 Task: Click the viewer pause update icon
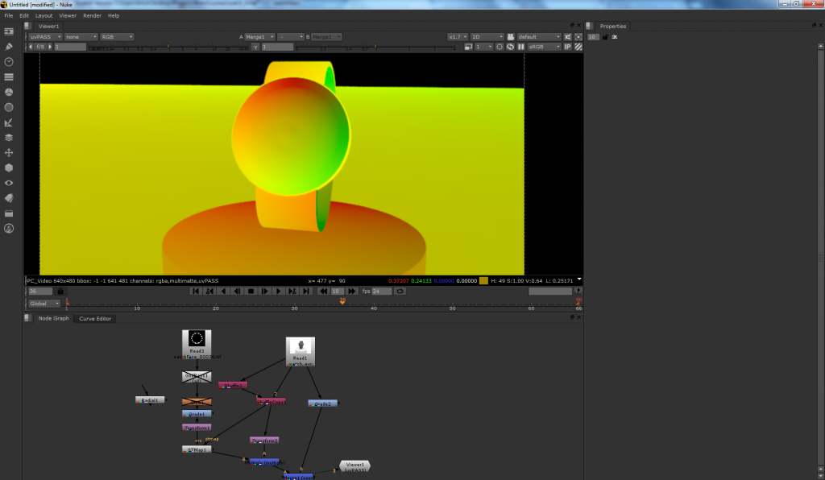point(521,47)
